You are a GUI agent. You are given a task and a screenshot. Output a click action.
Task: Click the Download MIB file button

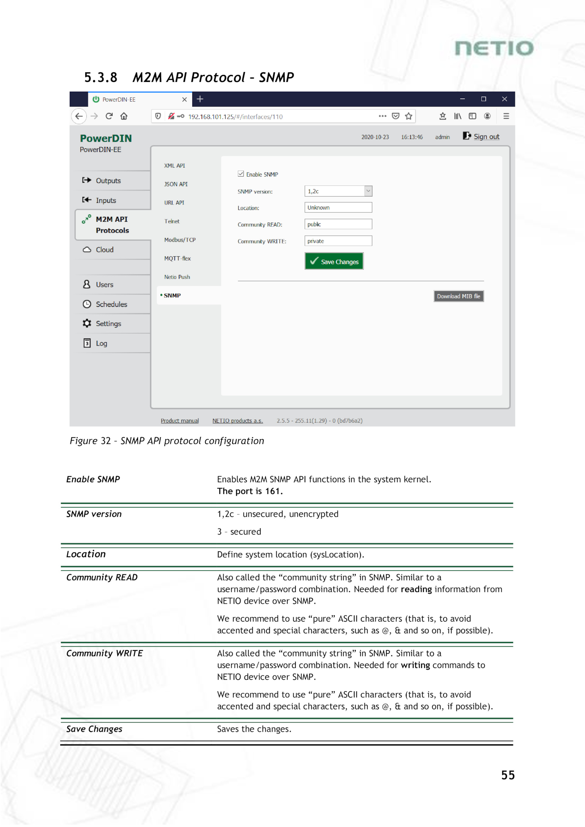tap(458, 296)
